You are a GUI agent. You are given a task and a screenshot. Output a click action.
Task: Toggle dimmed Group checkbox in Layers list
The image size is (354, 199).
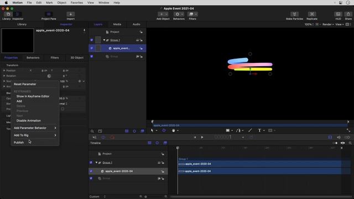tap(91, 56)
